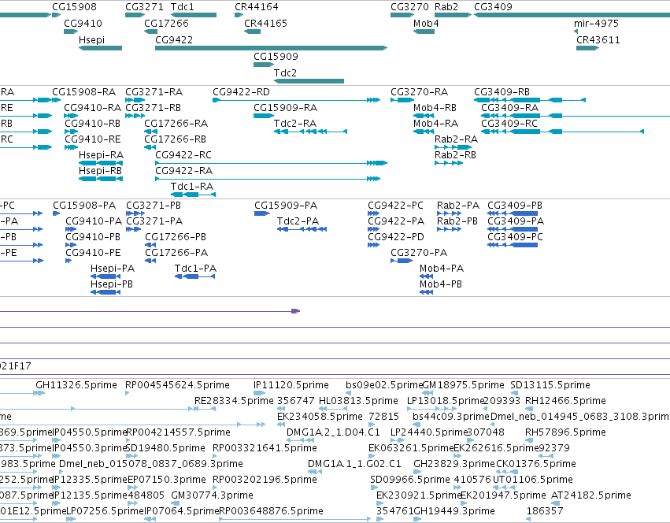Click transcript CG3270-RA label
This screenshot has width=670, height=523.
point(419,92)
